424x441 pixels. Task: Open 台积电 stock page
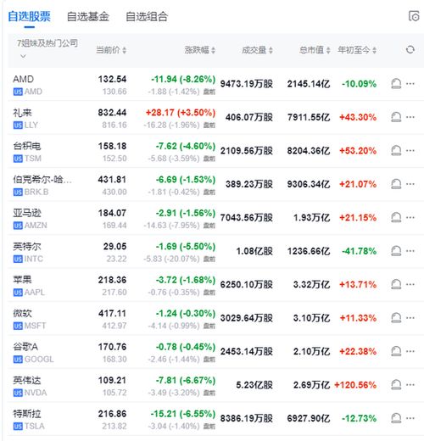(x=27, y=146)
